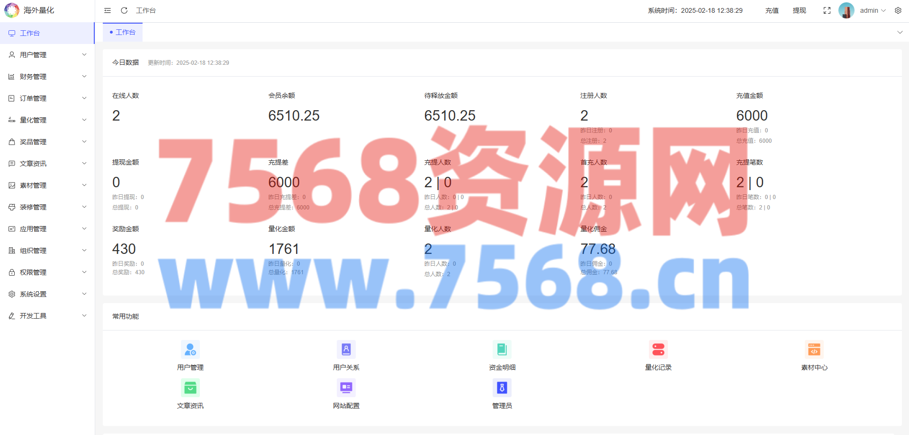
Task: Switch to the 工作台 page tab
Action: pos(123,32)
